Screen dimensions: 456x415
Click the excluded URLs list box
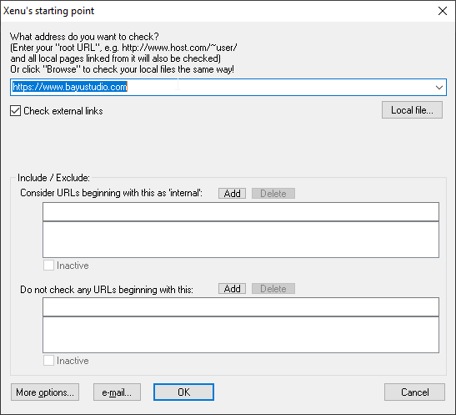coord(241,335)
